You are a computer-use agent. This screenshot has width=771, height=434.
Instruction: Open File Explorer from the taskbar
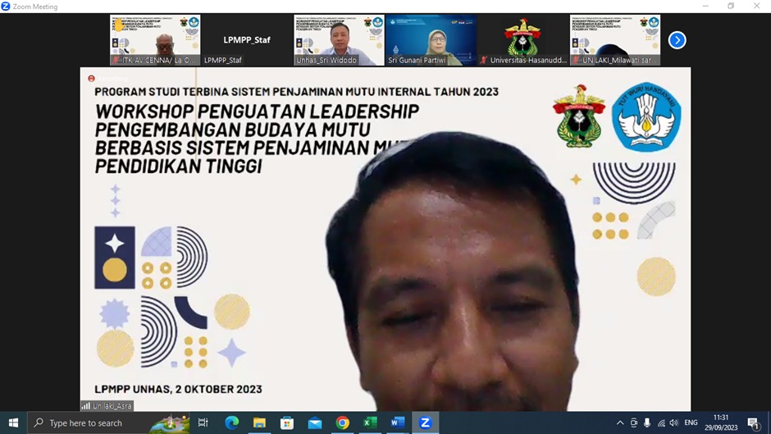pos(259,423)
